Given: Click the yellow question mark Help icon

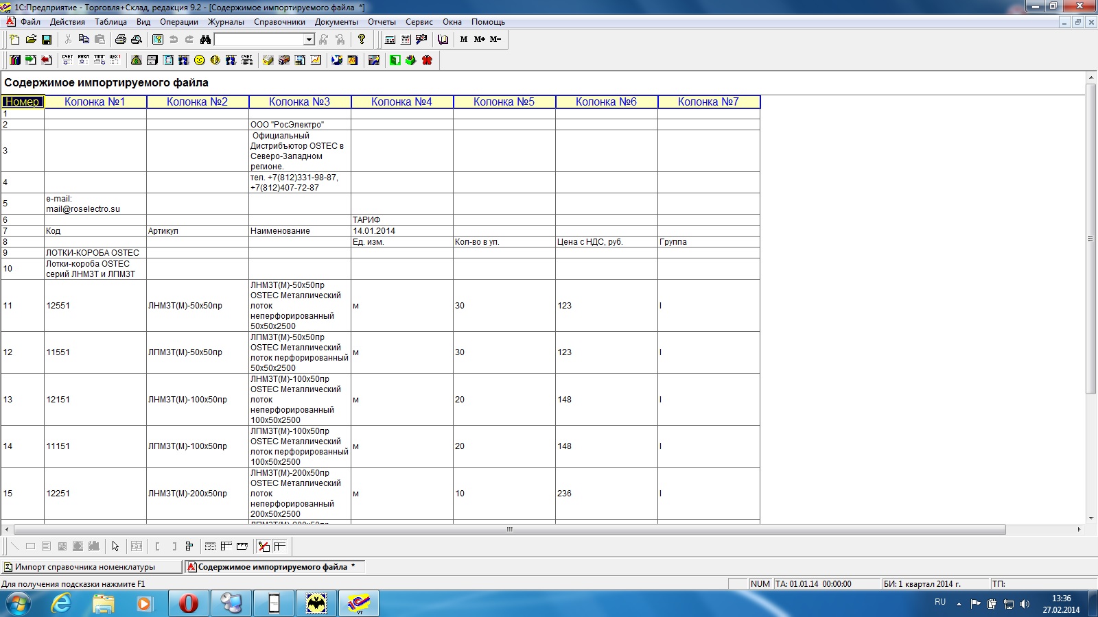Looking at the screenshot, I should pyautogui.click(x=362, y=40).
